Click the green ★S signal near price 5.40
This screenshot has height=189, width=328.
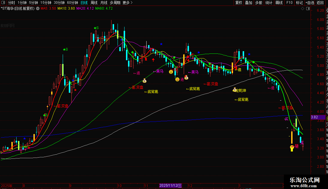pos(66,49)
